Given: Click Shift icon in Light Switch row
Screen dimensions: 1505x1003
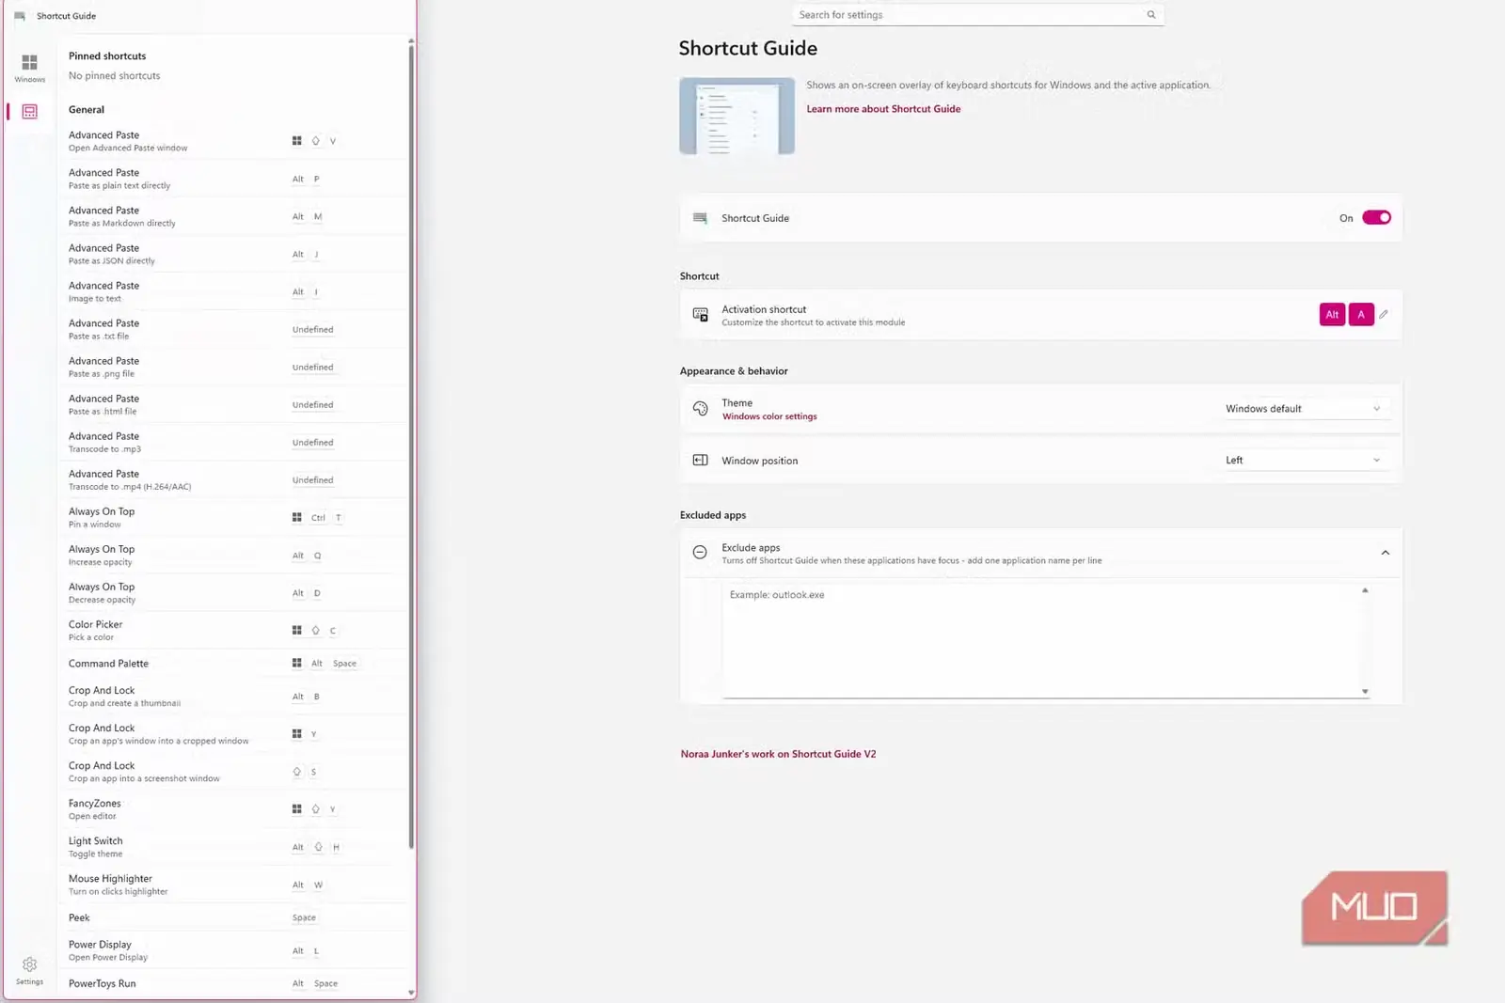Looking at the screenshot, I should [318, 846].
